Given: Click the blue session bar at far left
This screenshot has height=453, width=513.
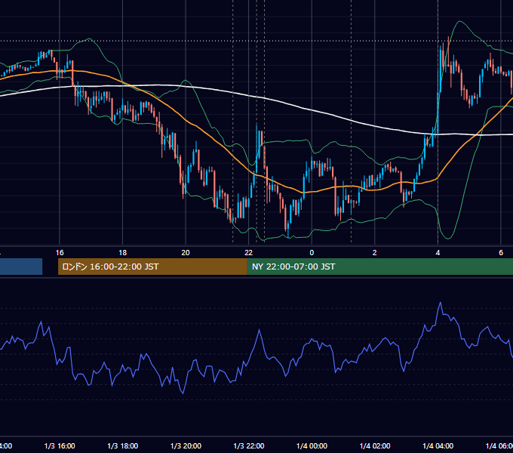Looking at the screenshot, I should click(21, 267).
